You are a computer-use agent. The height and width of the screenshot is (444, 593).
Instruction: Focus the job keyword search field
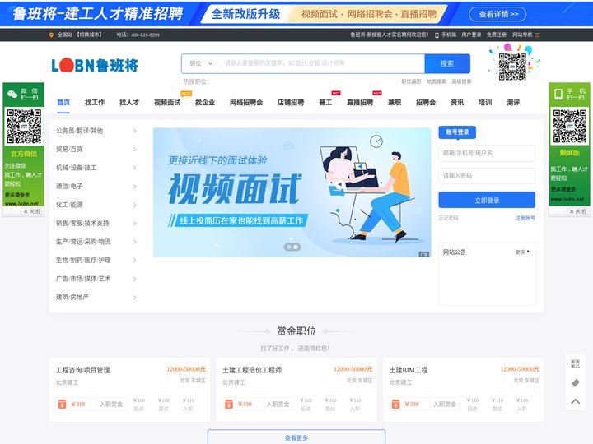pyautogui.click(x=322, y=63)
